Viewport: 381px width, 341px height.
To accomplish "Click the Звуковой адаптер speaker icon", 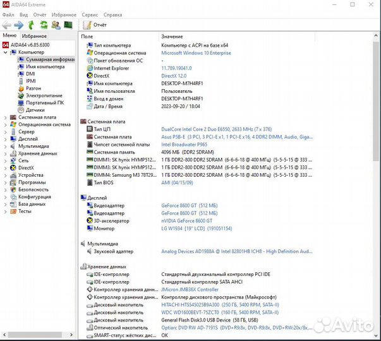I will pos(90,251).
